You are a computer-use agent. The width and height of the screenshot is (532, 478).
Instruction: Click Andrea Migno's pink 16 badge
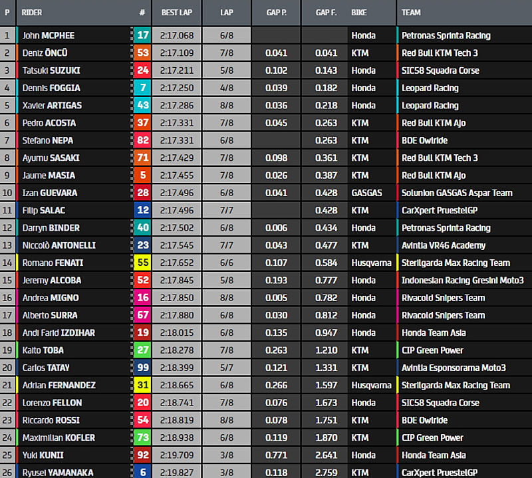pos(142,298)
